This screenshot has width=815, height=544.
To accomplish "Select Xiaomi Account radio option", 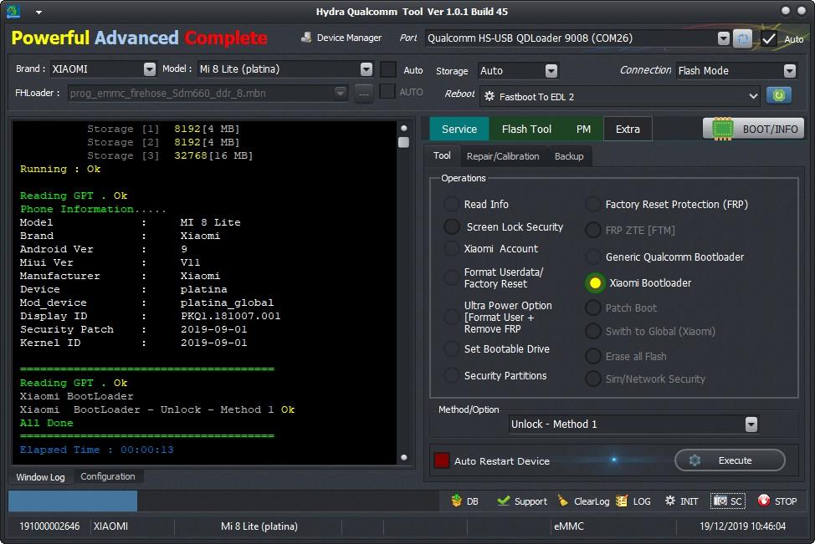I will click(451, 249).
